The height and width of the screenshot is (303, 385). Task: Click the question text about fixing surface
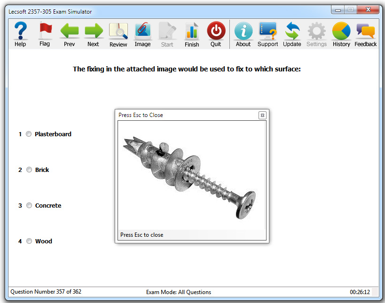click(187, 69)
